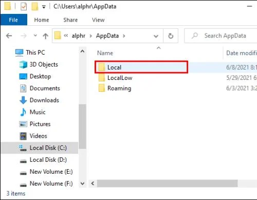This screenshot has height=200, width=257.
Task: Open Videos in navigation pane
Action: coord(39,136)
